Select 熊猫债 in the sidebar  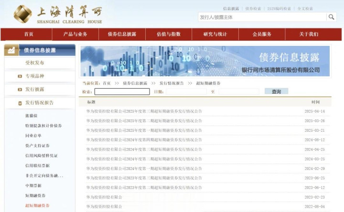[31, 116]
